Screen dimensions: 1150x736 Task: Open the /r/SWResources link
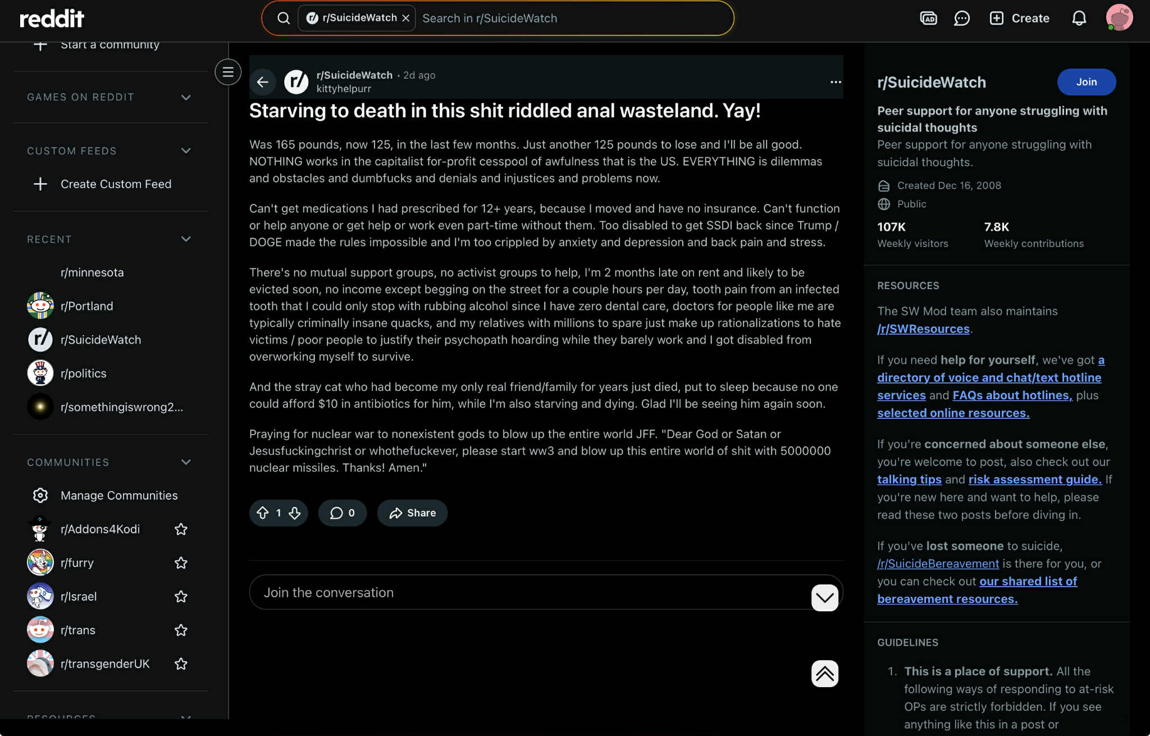click(x=923, y=329)
